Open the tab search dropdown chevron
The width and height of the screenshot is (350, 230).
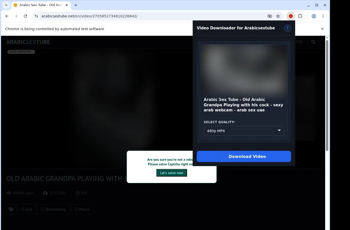6,5
